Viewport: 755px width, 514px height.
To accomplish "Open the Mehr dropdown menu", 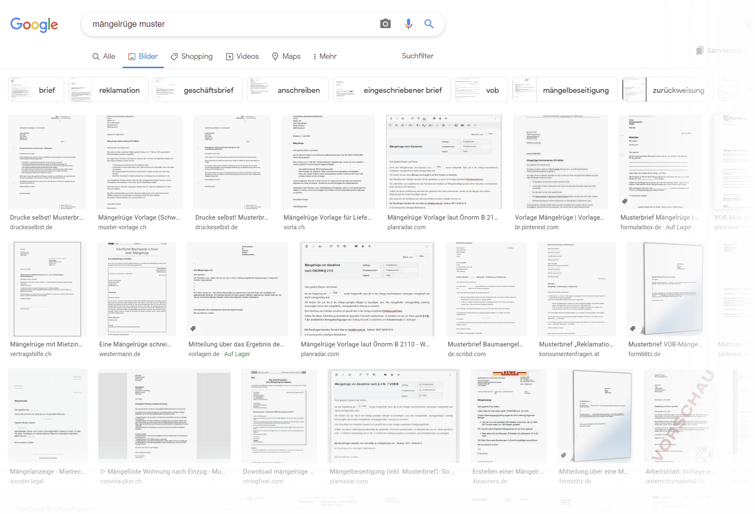I will click(x=325, y=56).
